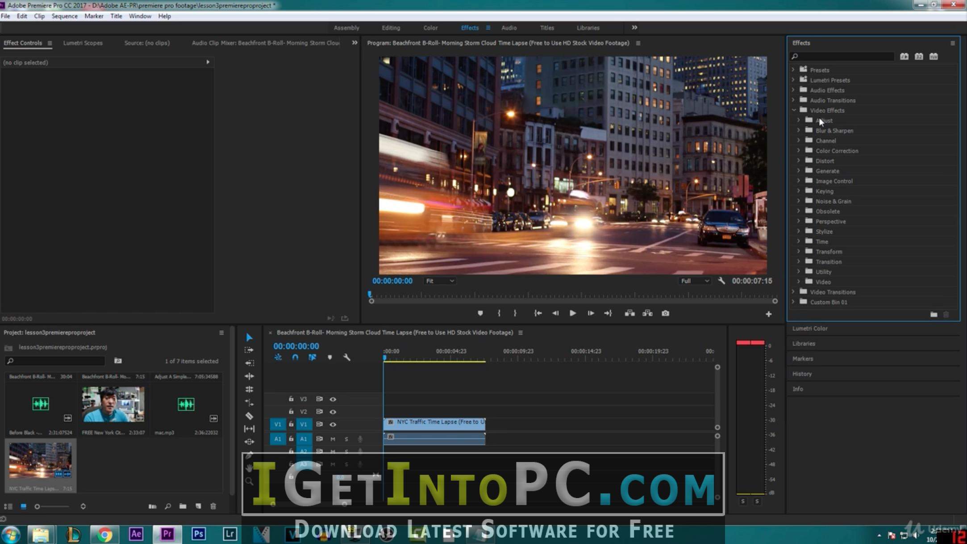Select the Snap toggle icon in timeline

coord(296,358)
